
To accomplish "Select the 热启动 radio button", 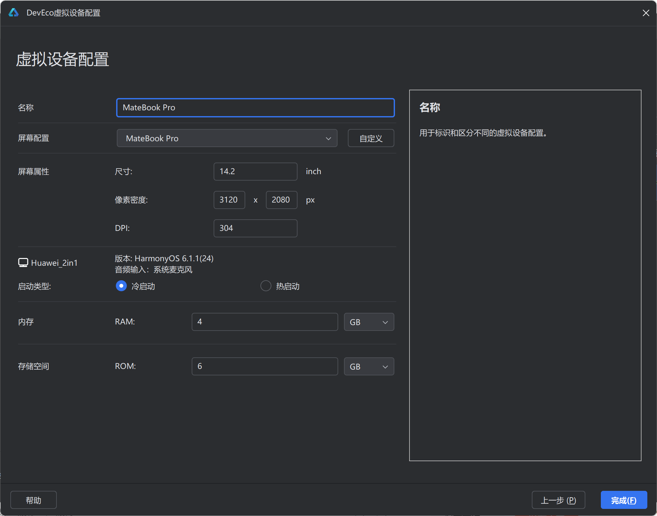I will point(266,286).
